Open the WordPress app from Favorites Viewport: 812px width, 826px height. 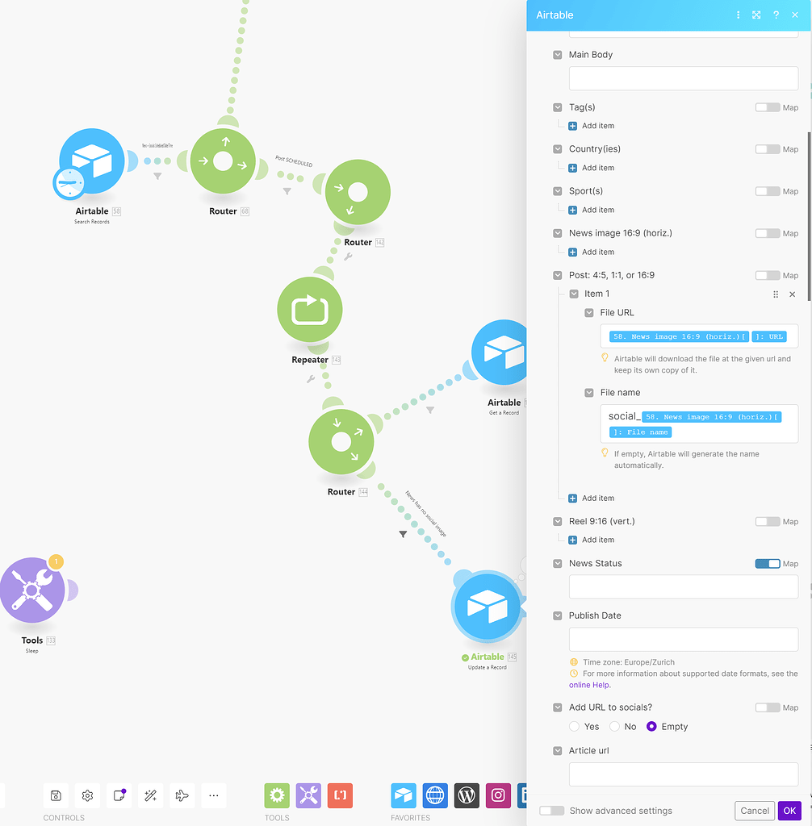click(467, 795)
